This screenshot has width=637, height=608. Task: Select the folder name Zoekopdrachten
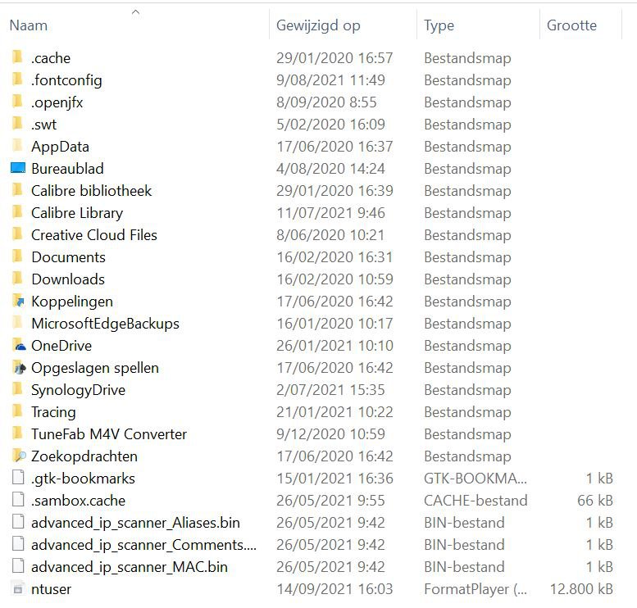click(x=84, y=456)
